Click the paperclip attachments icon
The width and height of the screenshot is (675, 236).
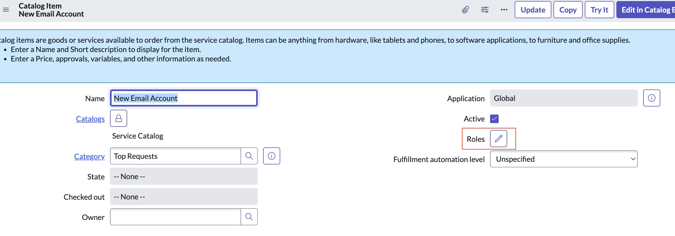click(465, 10)
